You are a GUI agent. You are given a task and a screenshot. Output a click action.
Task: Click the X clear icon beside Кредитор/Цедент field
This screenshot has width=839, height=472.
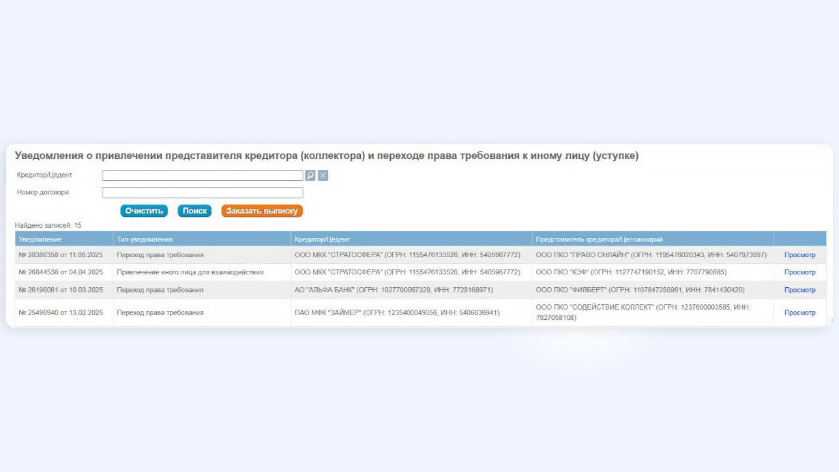323,175
